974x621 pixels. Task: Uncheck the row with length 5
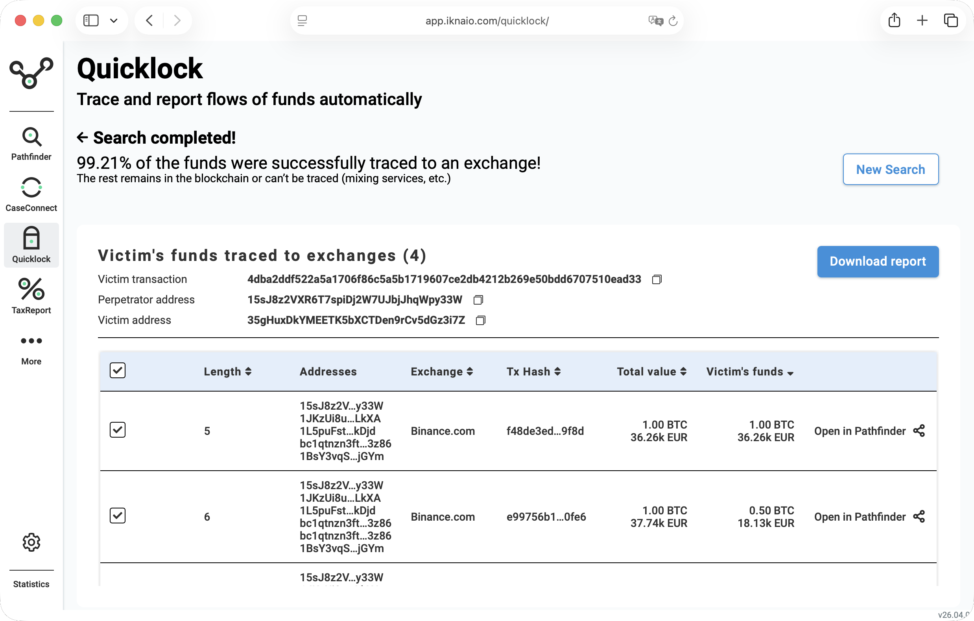118,430
